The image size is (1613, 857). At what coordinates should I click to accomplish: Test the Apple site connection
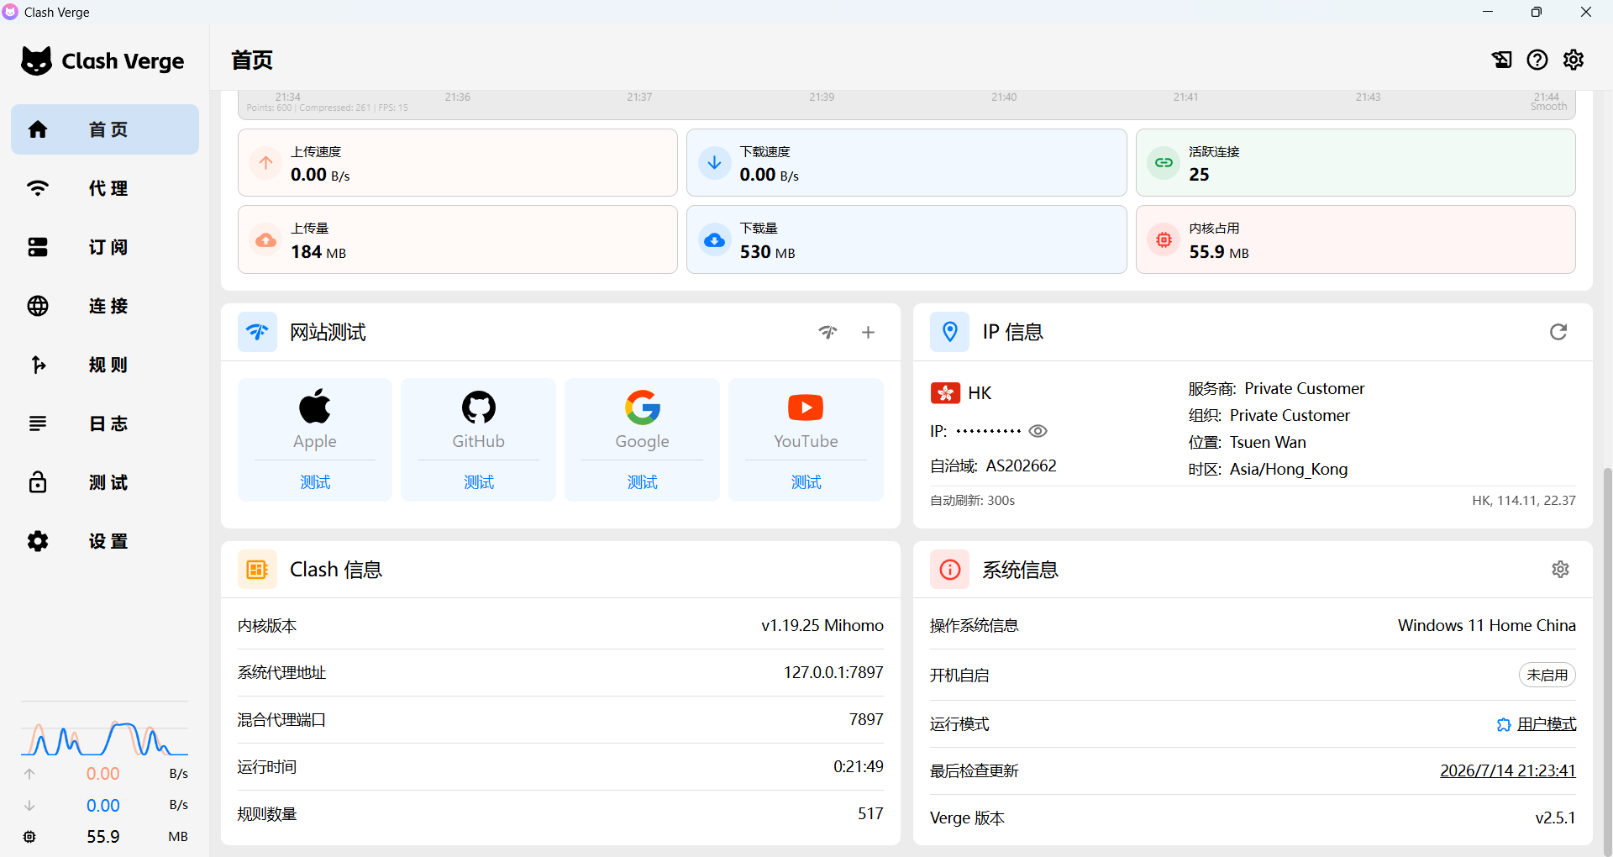coord(315,482)
